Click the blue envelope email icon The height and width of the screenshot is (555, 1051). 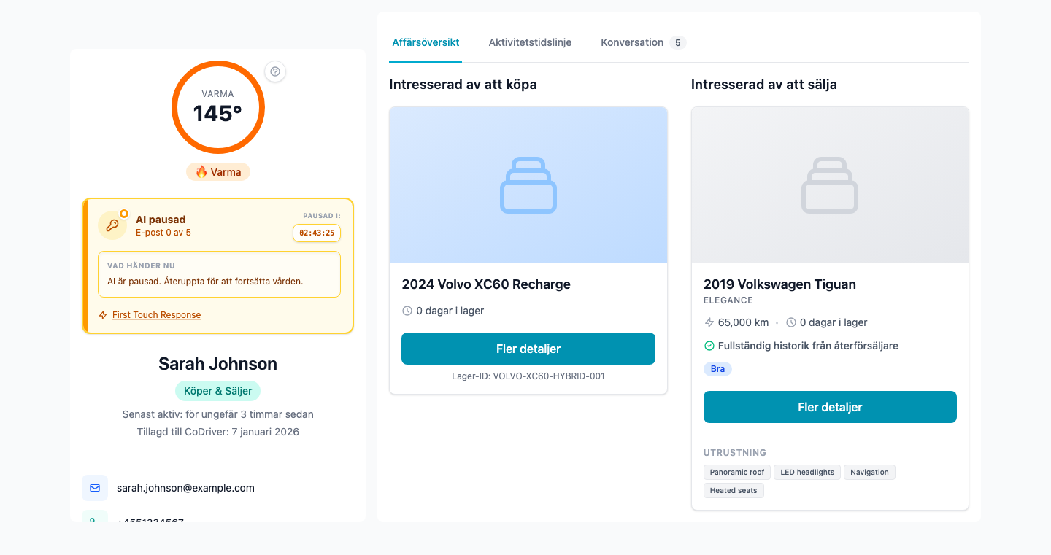[x=94, y=487]
